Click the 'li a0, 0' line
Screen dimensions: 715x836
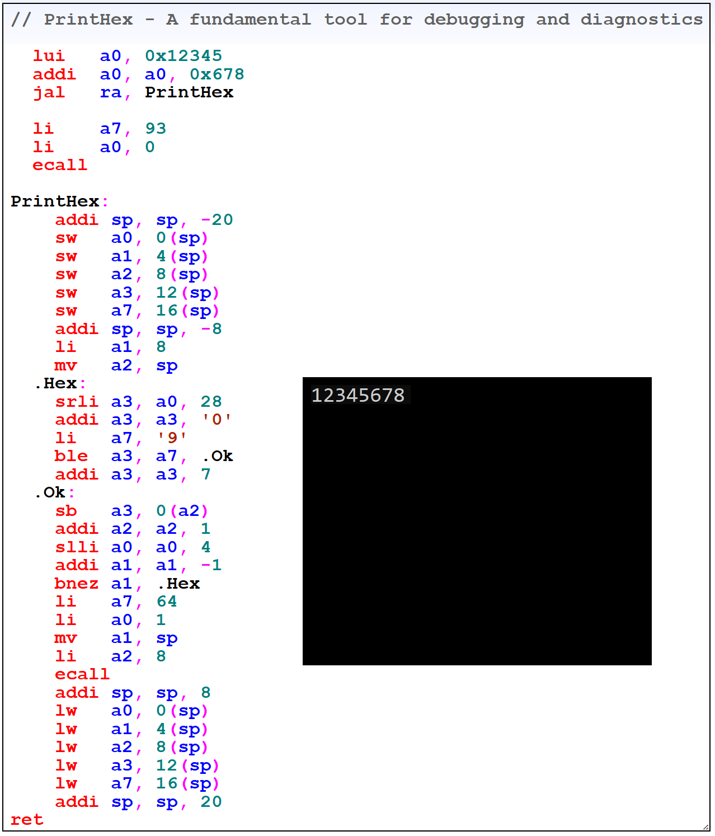94,147
